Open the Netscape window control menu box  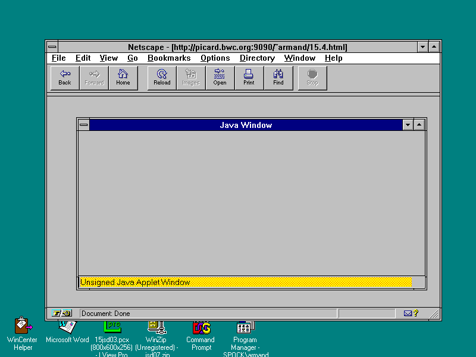pyautogui.click(x=52, y=47)
